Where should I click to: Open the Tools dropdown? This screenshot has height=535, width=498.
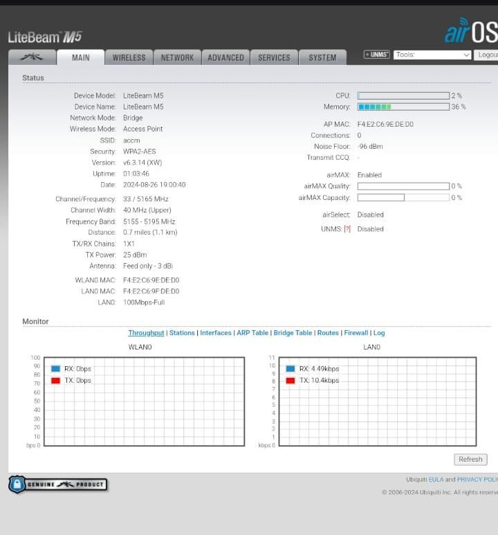click(432, 55)
